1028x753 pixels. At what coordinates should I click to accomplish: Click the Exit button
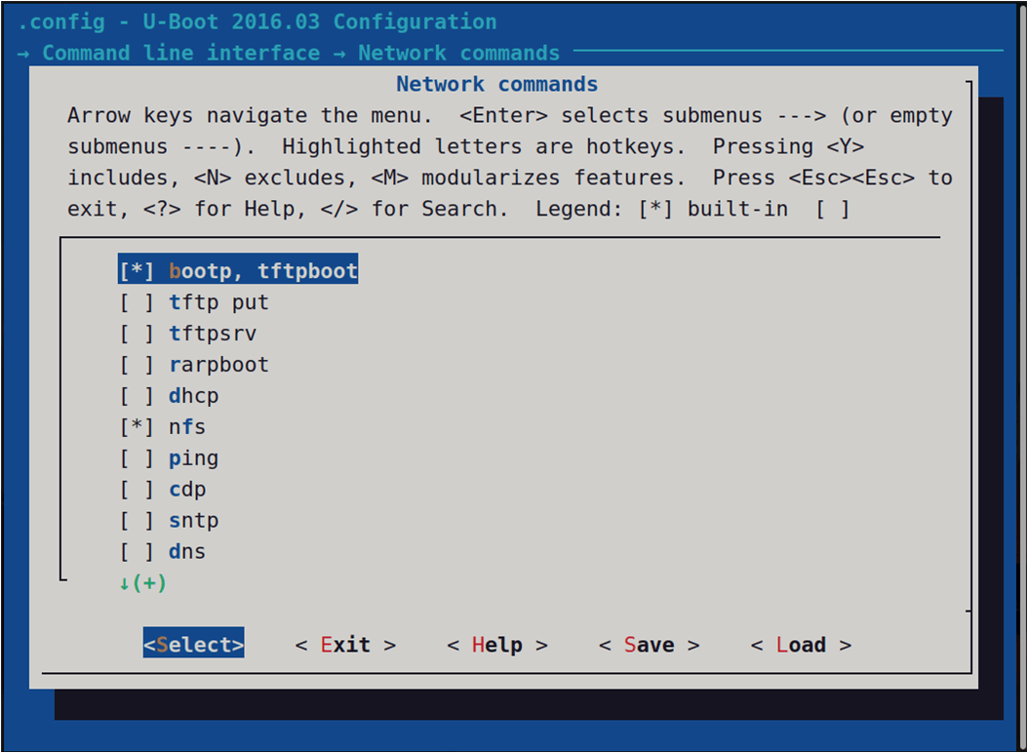tap(345, 645)
